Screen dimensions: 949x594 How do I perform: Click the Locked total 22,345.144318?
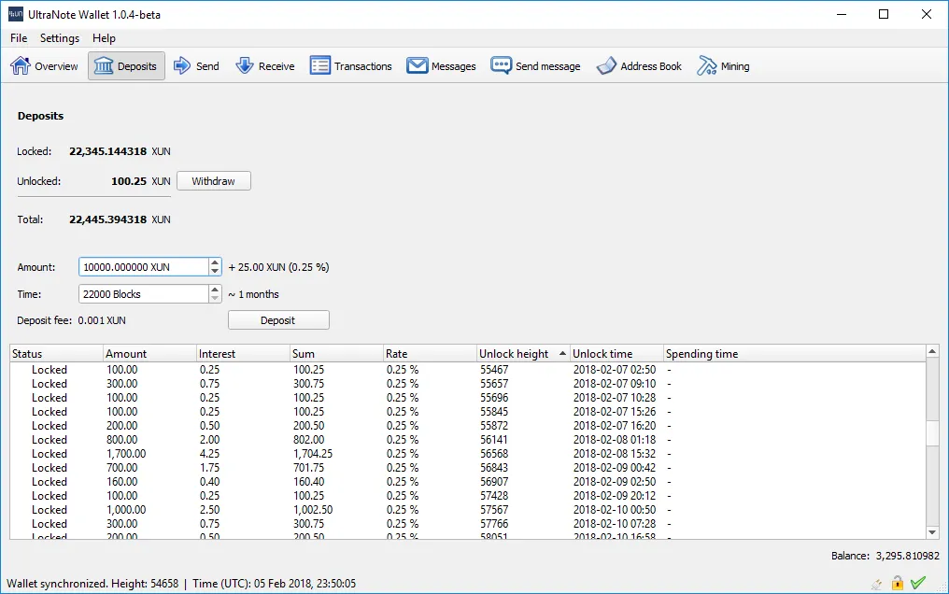coord(107,151)
